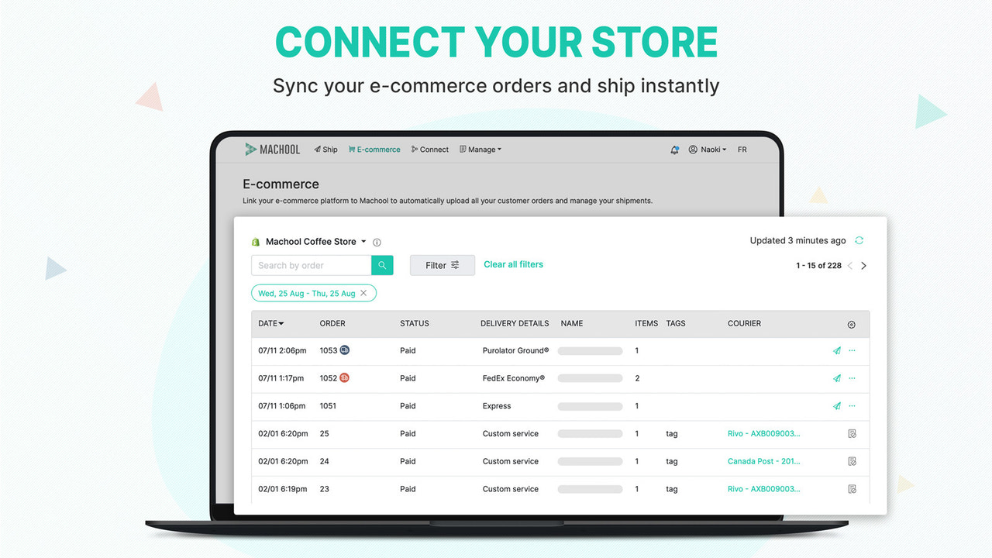Open the notification bell
Image resolution: width=992 pixels, height=558 pixels.
click(673, 149)
